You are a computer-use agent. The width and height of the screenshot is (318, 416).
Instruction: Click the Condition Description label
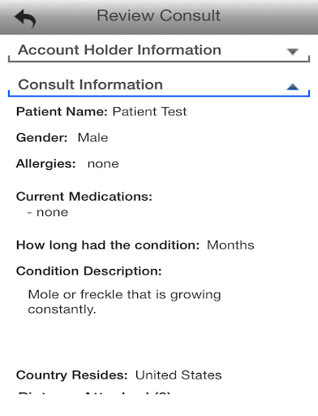click(x=89, y=271)
